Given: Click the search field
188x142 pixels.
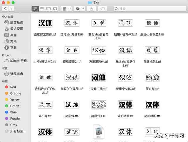Looking at the screenshot, I should pyautogui.click(x=150, y=9).
